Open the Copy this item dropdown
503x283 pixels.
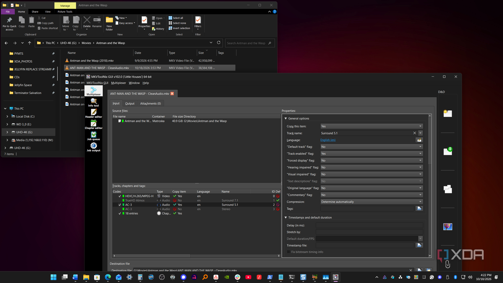click(372, 126)
